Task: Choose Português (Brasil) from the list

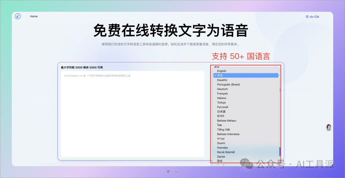Action: tap(246, 85)
